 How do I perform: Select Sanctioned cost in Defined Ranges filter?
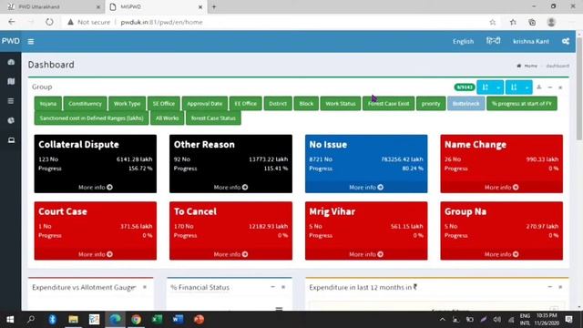(91, 118)
